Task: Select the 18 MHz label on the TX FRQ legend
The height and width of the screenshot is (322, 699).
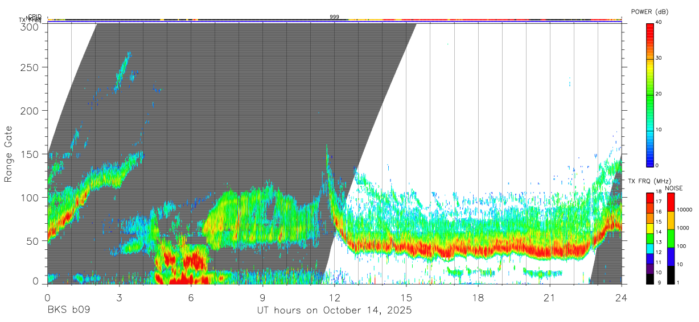Action: [x=658, y=192]
